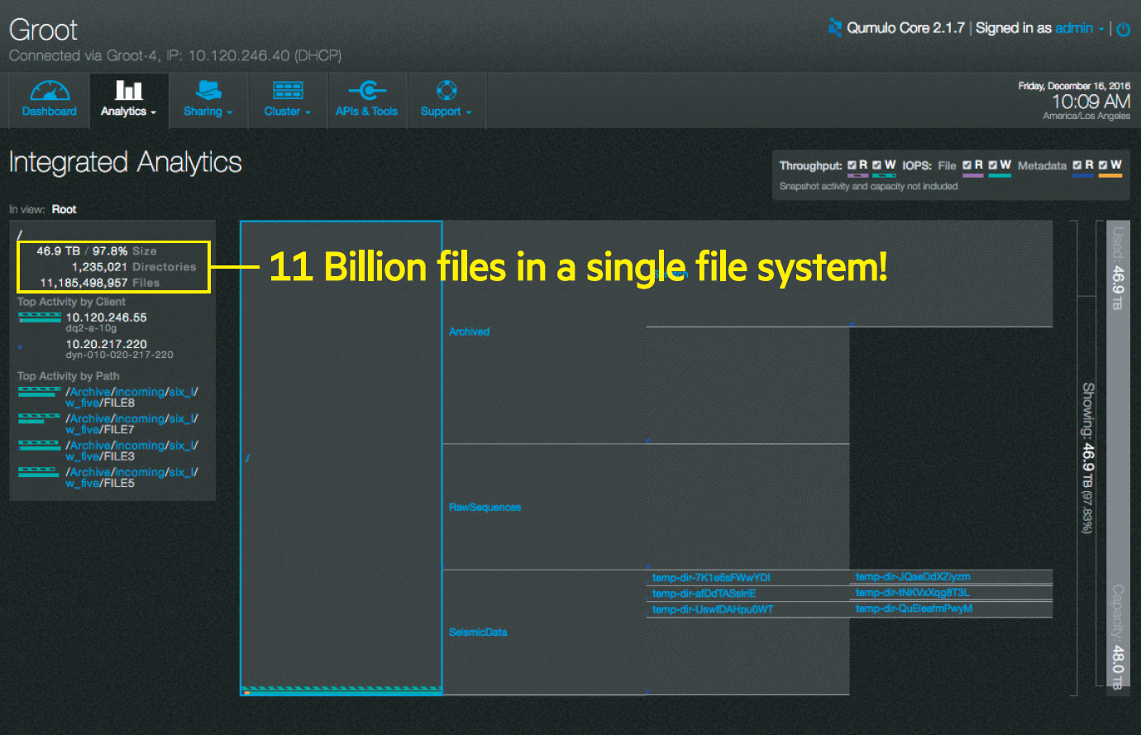Click the Analytics bar chart icon

pyautogui.click(x=128, y=90)
